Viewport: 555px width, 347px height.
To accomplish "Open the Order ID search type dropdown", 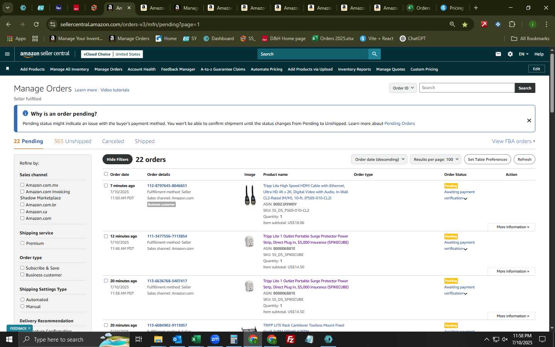I will [x=403, y=88].
